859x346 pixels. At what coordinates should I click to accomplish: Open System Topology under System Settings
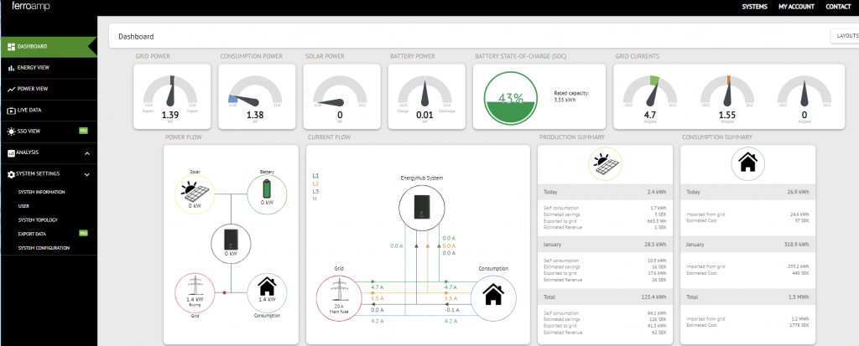point(38,219)
